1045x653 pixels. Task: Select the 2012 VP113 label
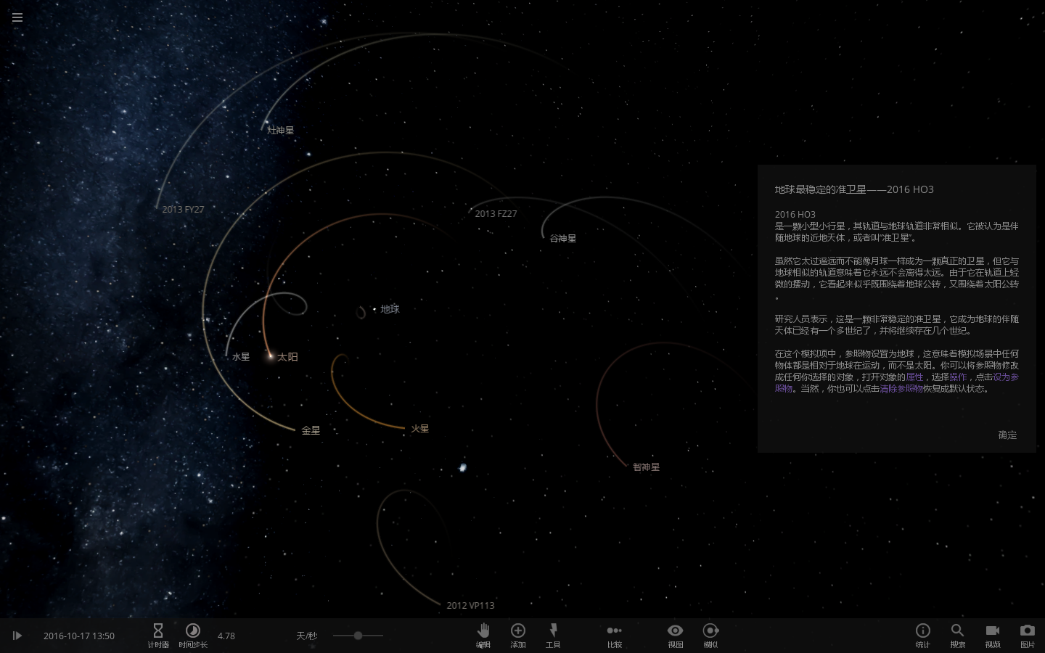pos(470,606)
